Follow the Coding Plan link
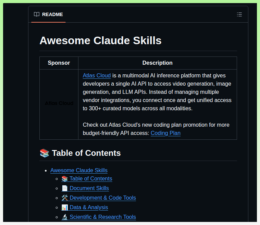 pos(165,133)
